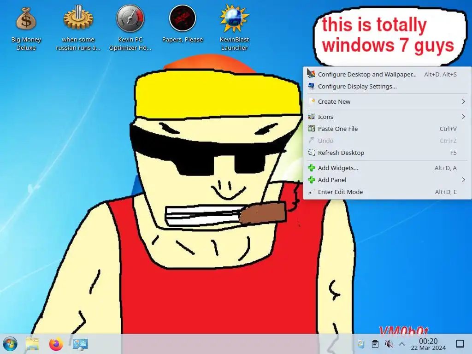
Task: Open the leftmost system tray icon
Action: [x=361, y=344]
